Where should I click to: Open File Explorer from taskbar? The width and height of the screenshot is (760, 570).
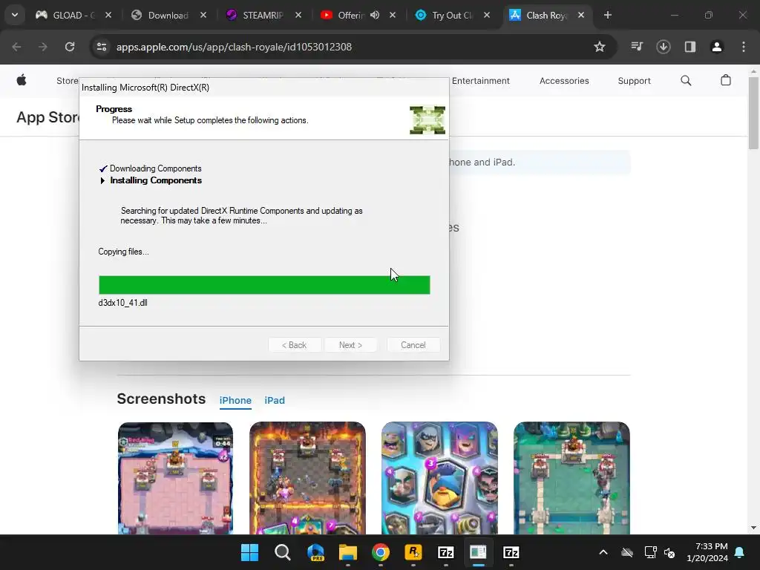coord(348,552)
